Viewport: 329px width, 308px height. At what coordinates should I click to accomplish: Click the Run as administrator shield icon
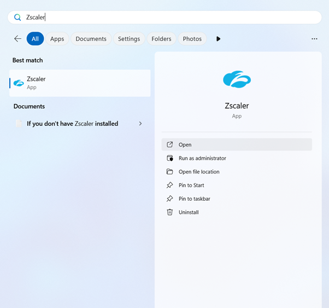click(170, 158)
